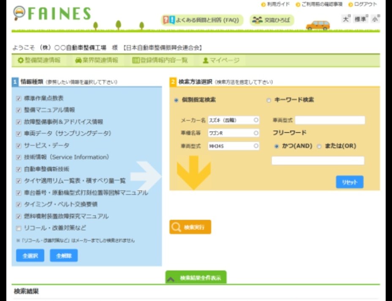This screenshot has width=392, height=301.
Task: Set font size to 大
Action: (346, 19)
